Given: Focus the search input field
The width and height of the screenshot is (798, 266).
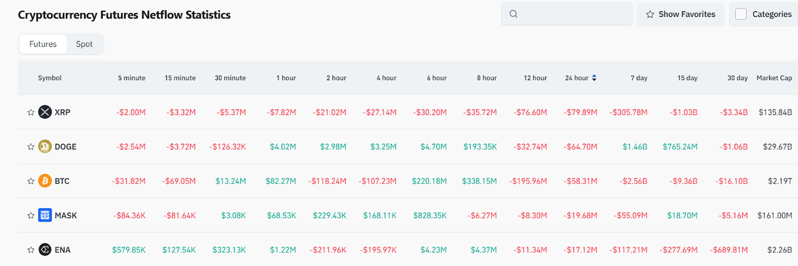Looking at the screenshot, I should pyautogui.click(x=574, y=14).
